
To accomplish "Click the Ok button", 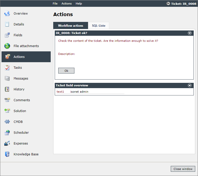I will coord(66,71).
